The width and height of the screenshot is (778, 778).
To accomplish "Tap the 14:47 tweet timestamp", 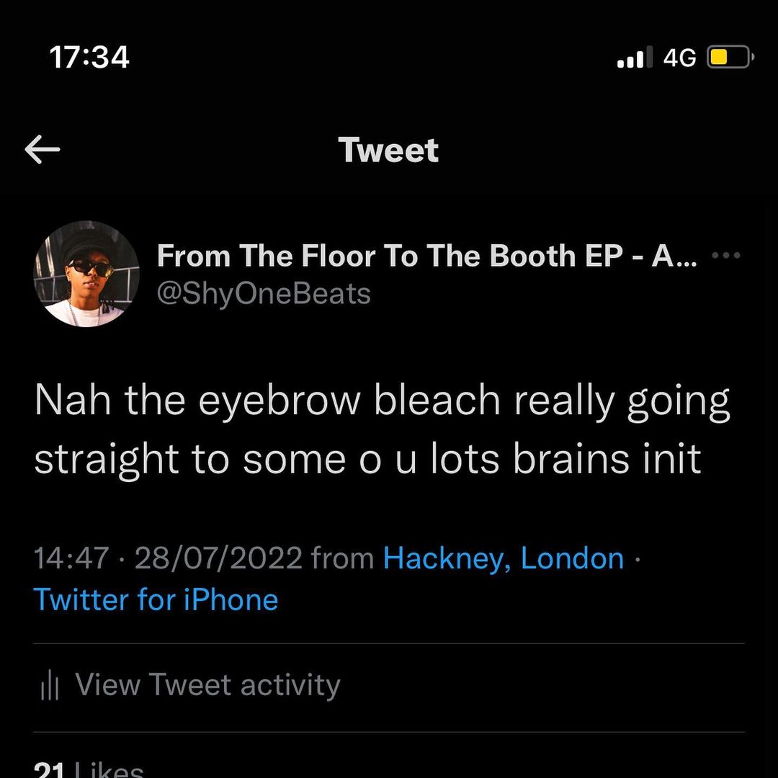I will pyautogui.click(x=71, y=558).
